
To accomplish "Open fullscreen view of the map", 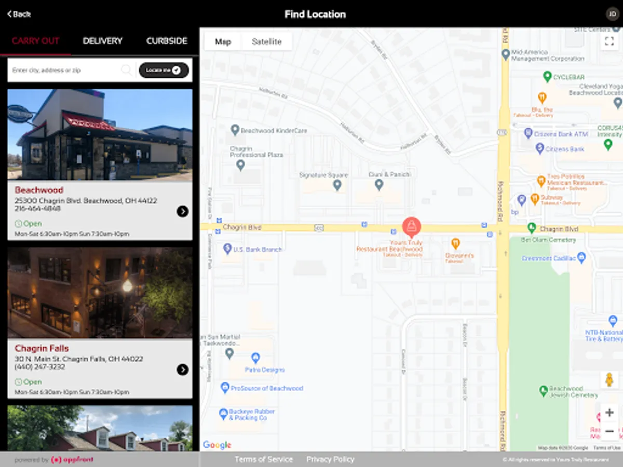I will [609, 42].
